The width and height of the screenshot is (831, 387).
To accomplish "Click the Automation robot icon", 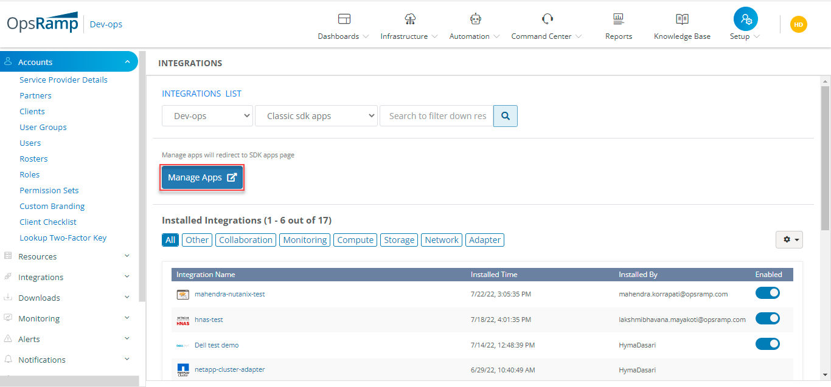I will coord(475,19).
